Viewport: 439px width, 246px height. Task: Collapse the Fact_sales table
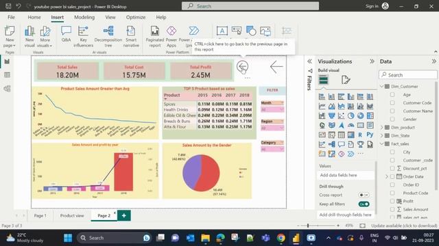click(x=382, y=144)
